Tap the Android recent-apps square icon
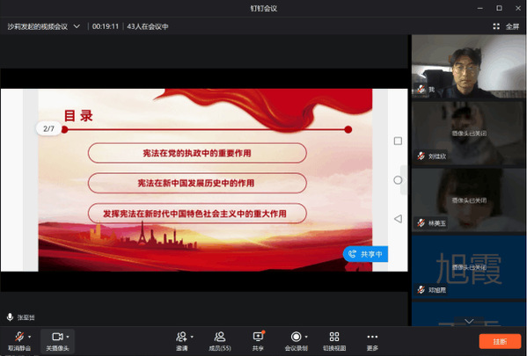 pos(398,141)
